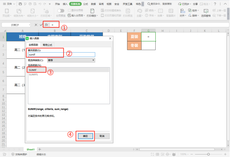This screenshot has width=230, height=157.
Task: Click the OK (确定) button in dialog
Action: (86, 136)
